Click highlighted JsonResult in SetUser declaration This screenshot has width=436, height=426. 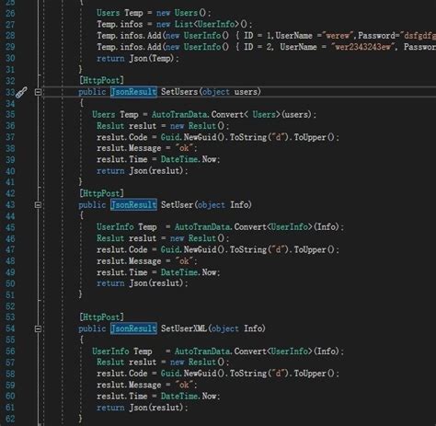point(133,205)
